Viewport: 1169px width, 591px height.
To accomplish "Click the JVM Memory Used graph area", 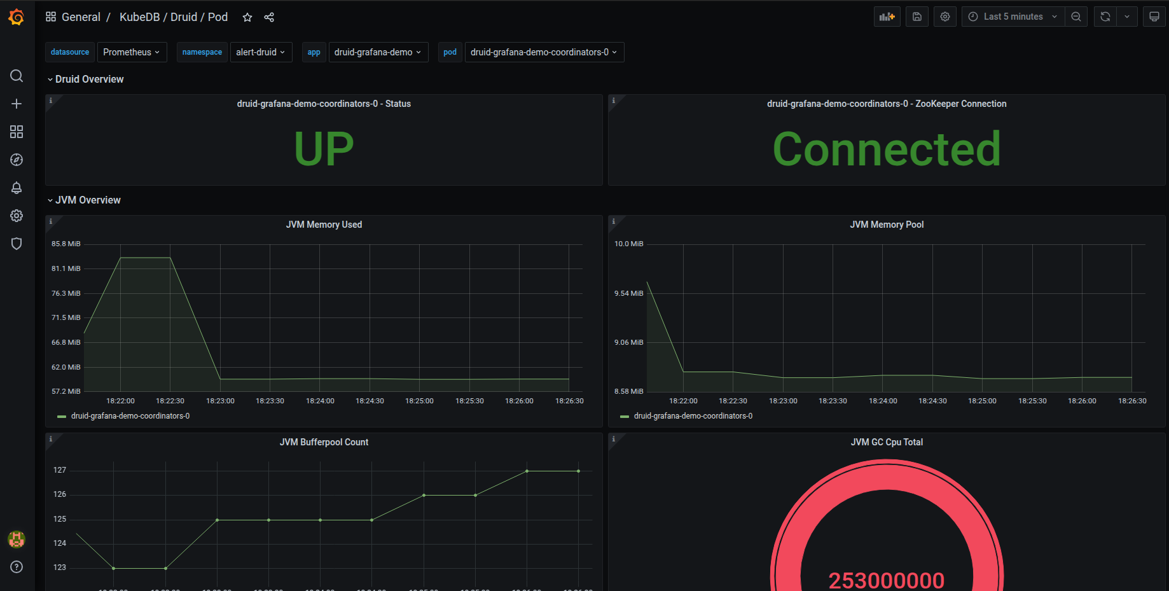I will [x=333, y=317].
